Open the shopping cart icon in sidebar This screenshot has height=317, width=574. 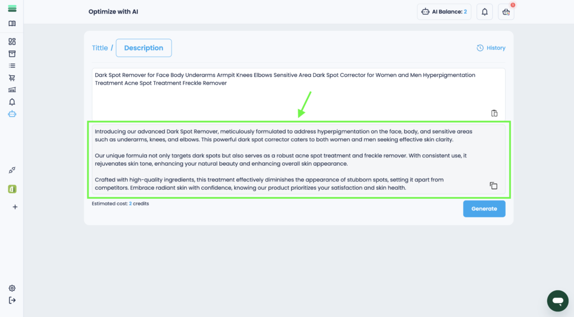(12, 78)
